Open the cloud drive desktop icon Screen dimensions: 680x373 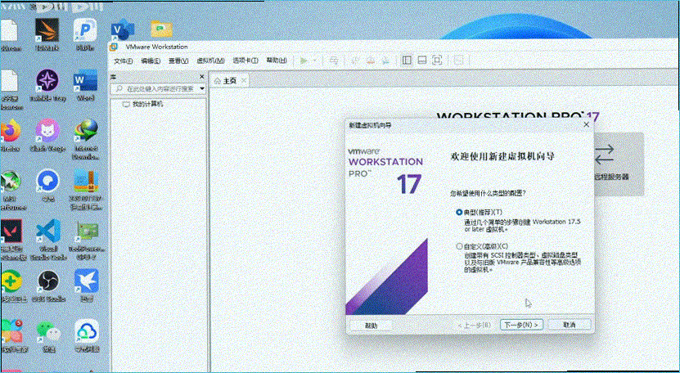[x=86, y=336]
